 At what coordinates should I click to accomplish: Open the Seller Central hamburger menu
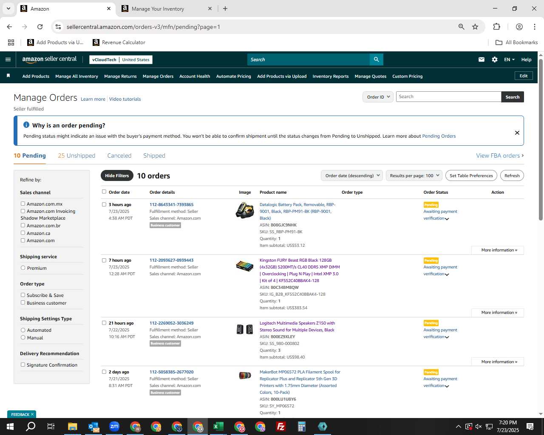(x=8, y=59)
